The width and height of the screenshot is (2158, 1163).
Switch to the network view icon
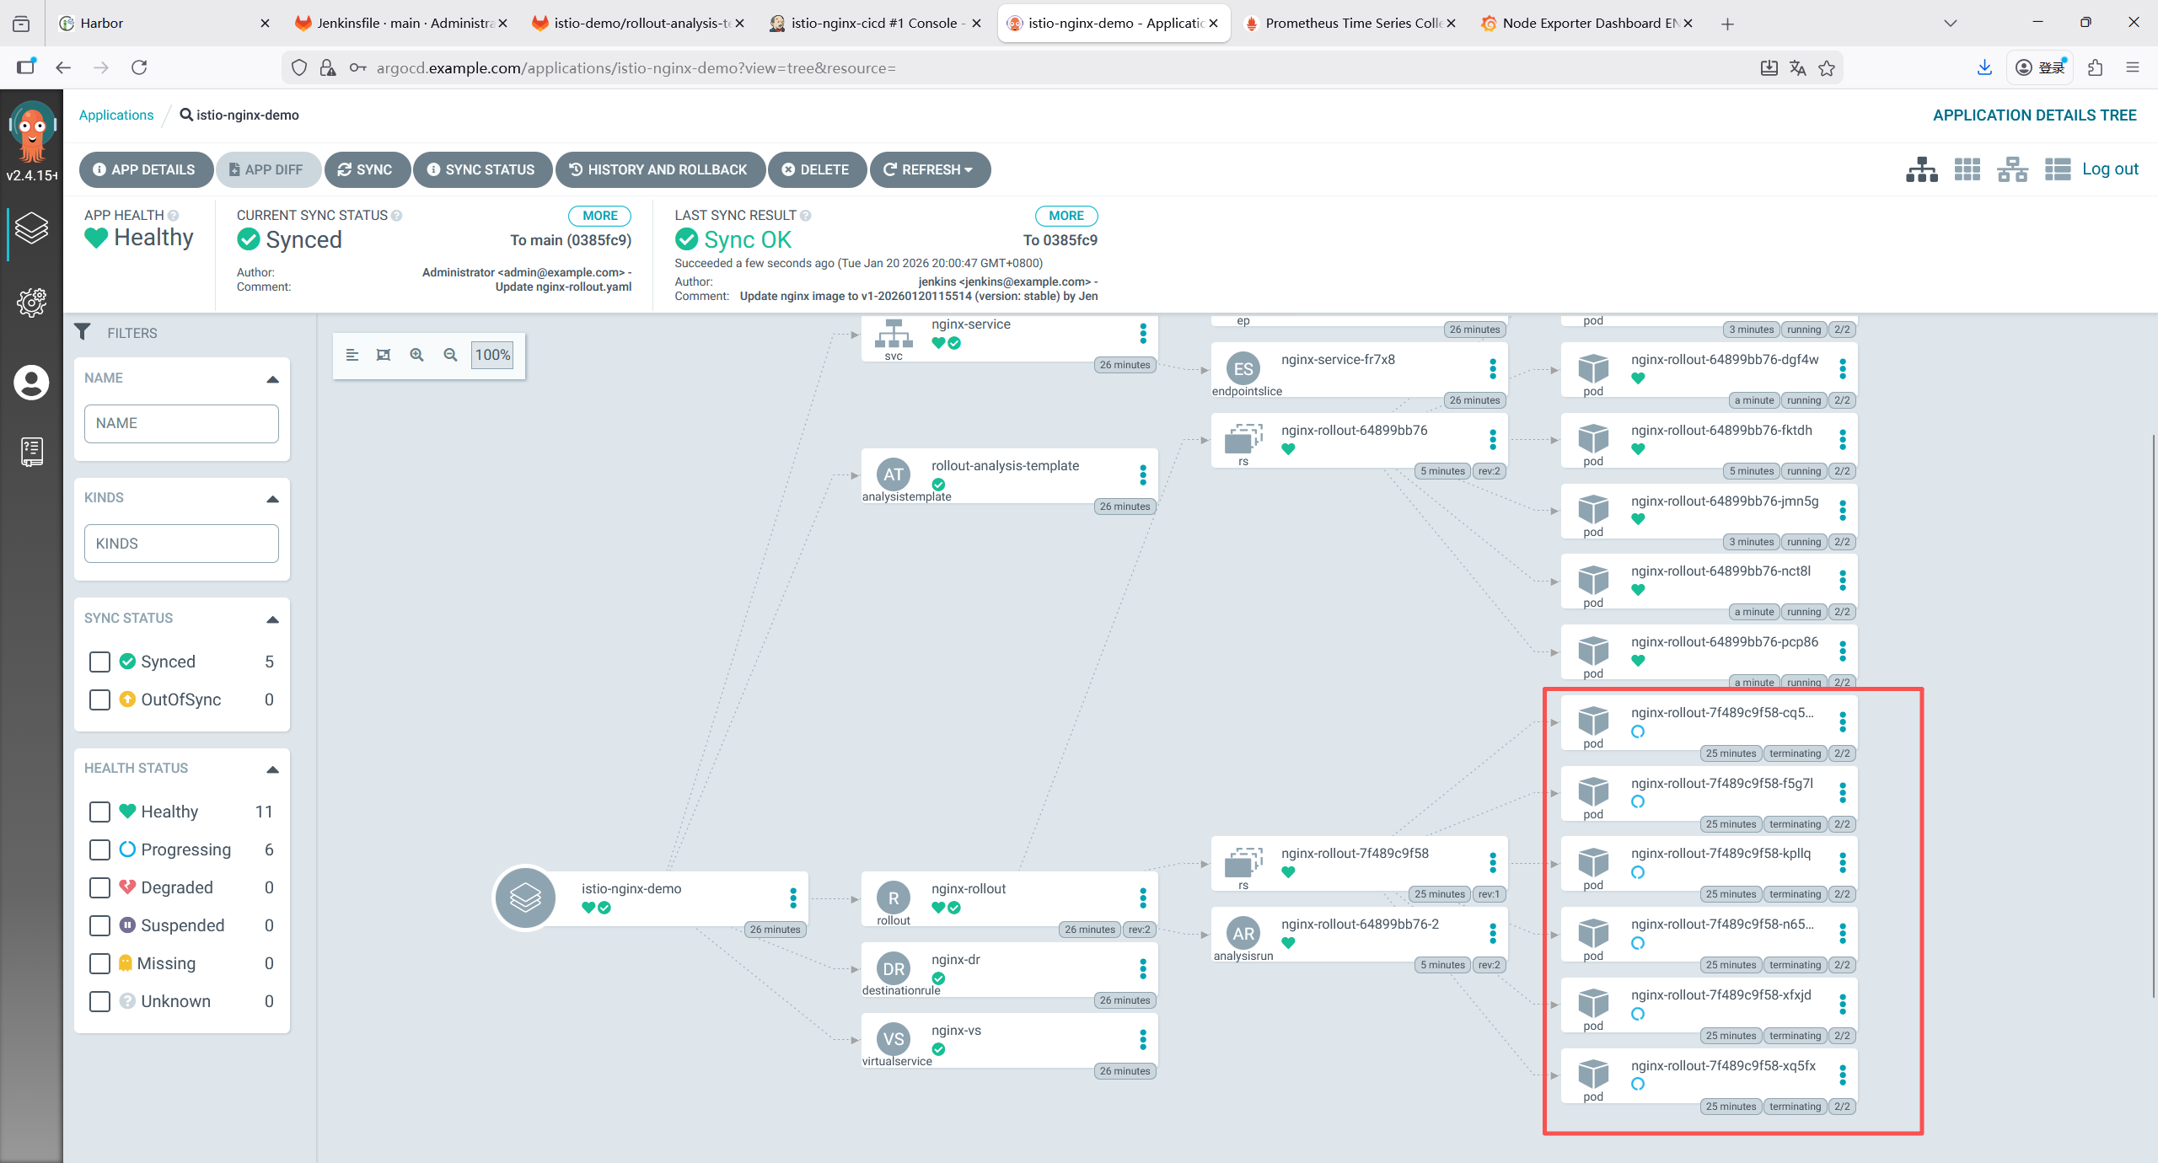[2012, 169]
